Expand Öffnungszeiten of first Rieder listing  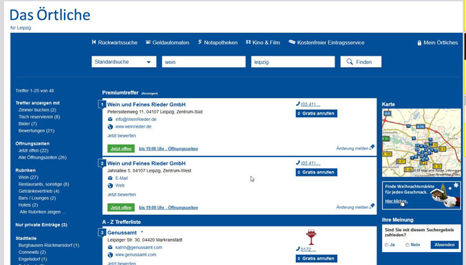168,149
